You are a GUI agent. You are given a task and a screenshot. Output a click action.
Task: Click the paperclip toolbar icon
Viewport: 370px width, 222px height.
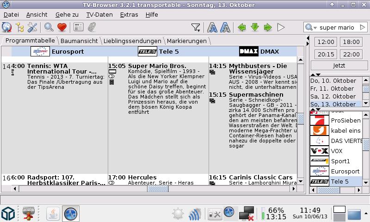tap(92, 27)
